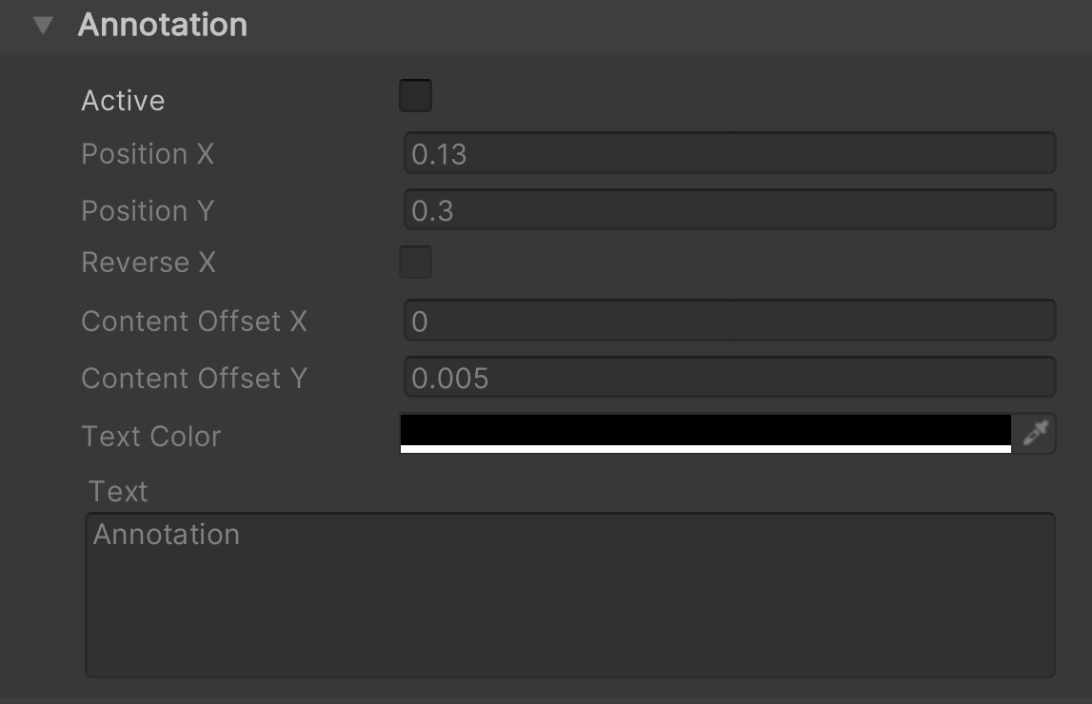Click the Reverse X property label
This screenshot has width=1092, height=704.
tap(149, 263)
